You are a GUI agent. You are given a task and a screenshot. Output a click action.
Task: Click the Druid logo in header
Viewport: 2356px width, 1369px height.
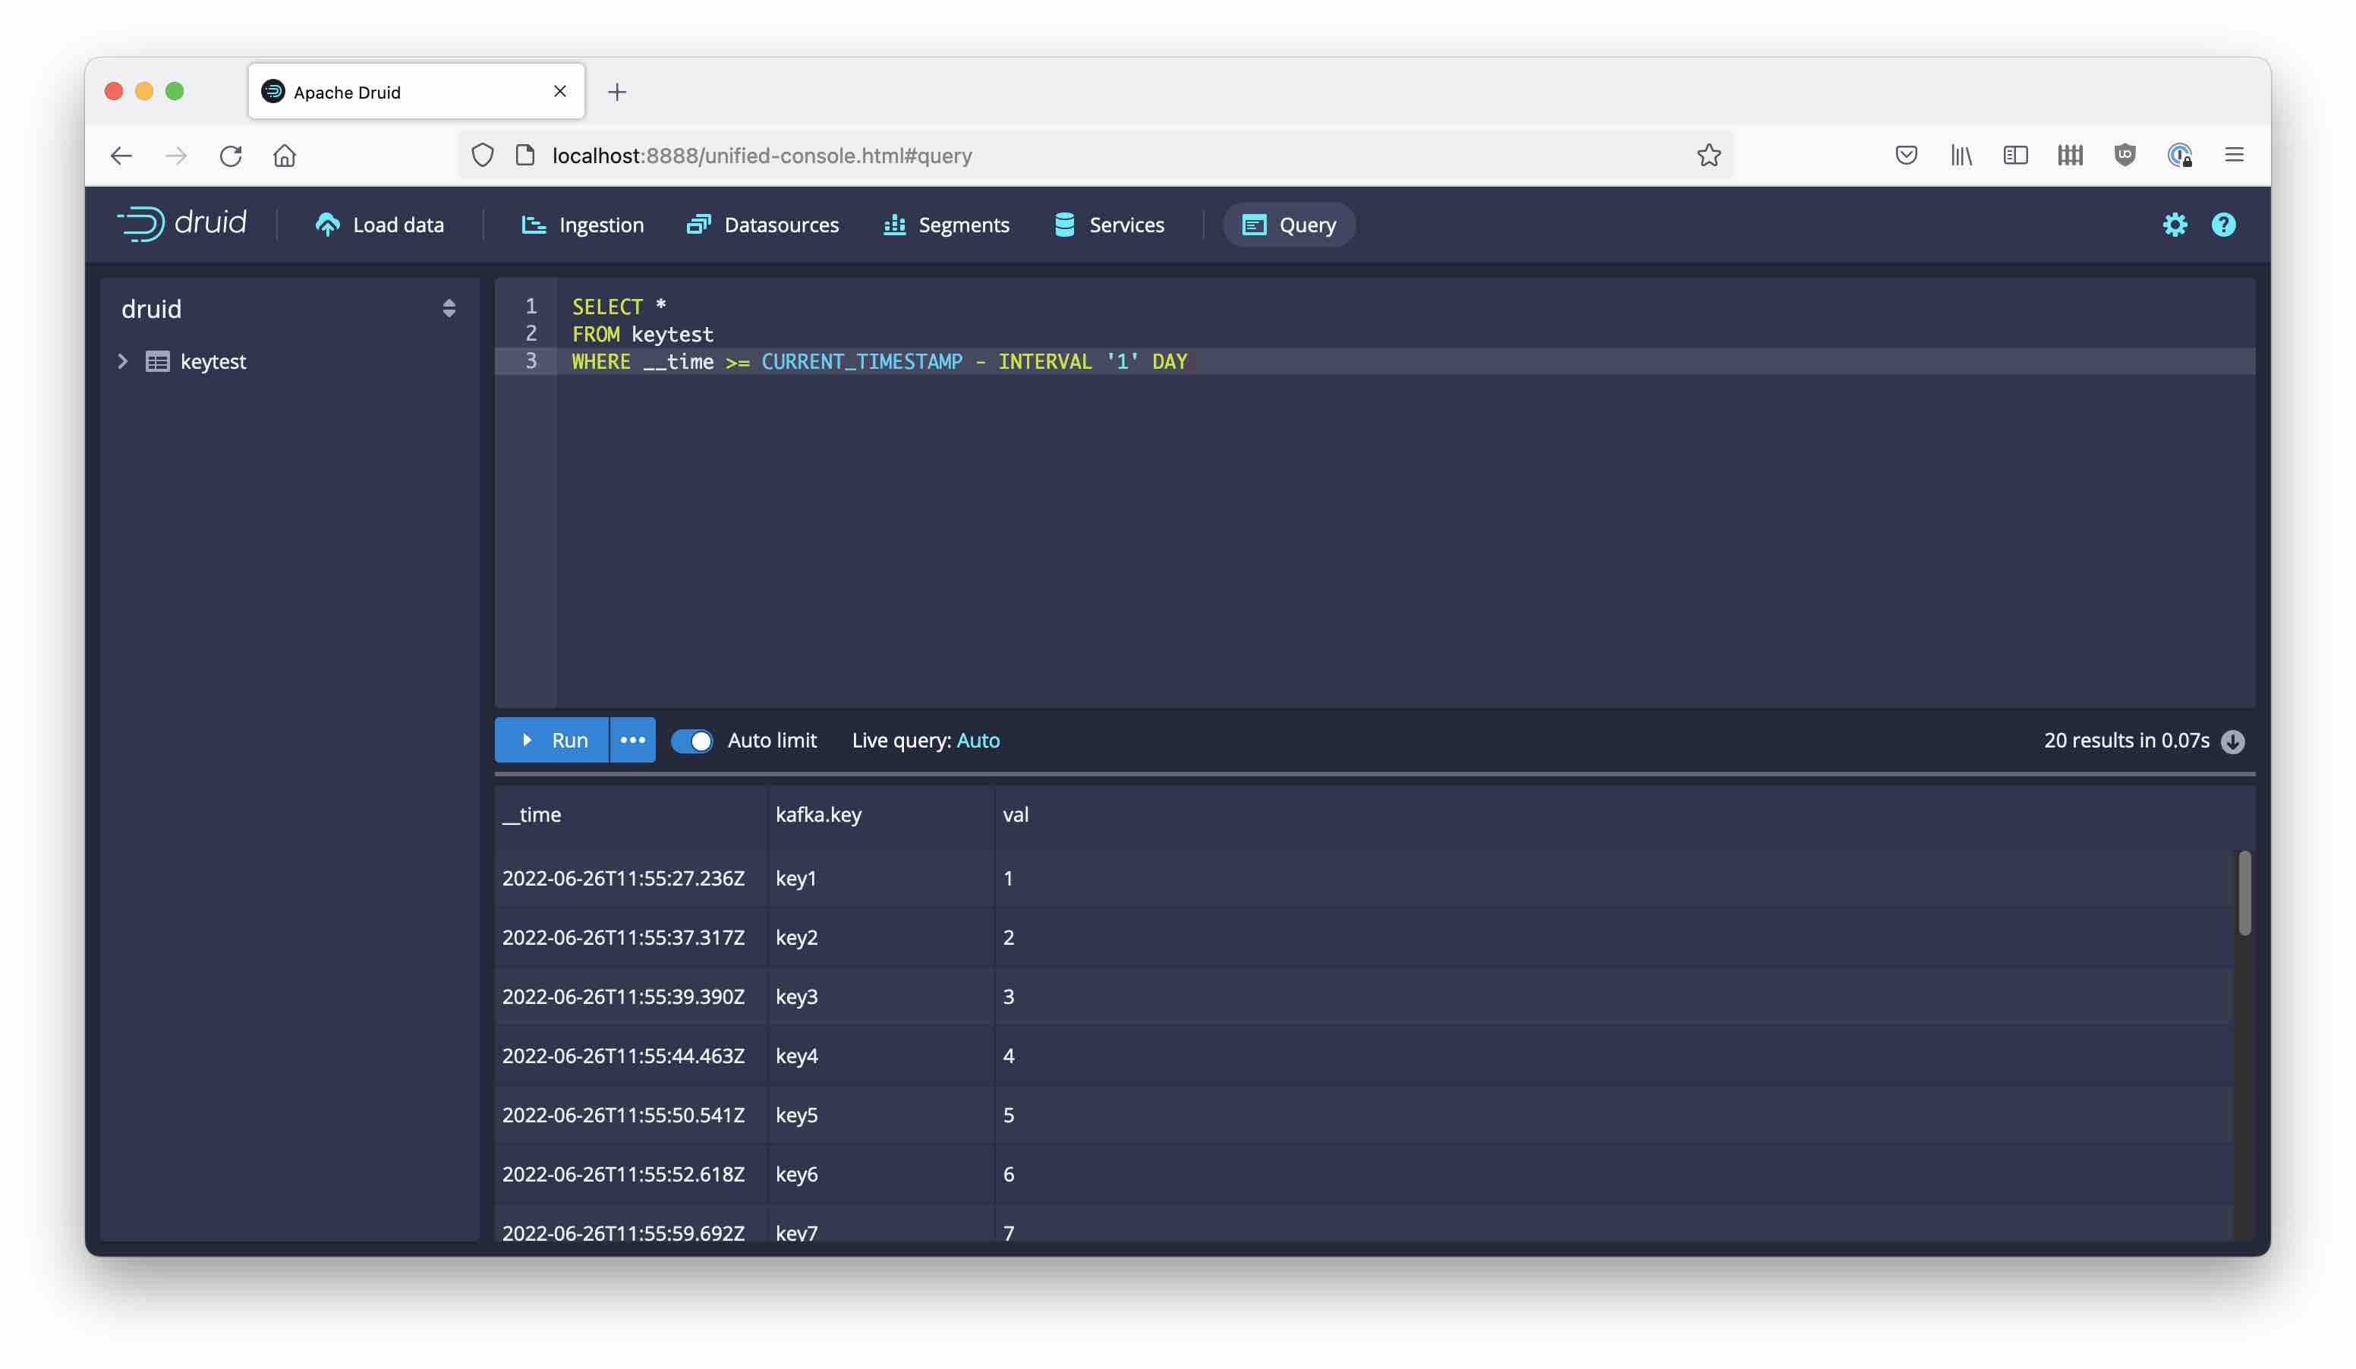(181, 225)
